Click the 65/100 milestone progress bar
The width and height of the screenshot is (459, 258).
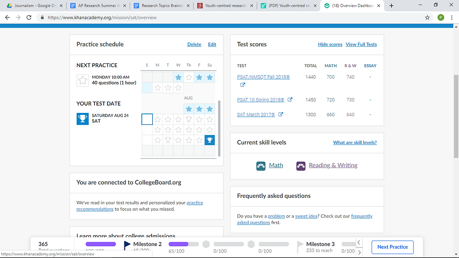(184, 244)
